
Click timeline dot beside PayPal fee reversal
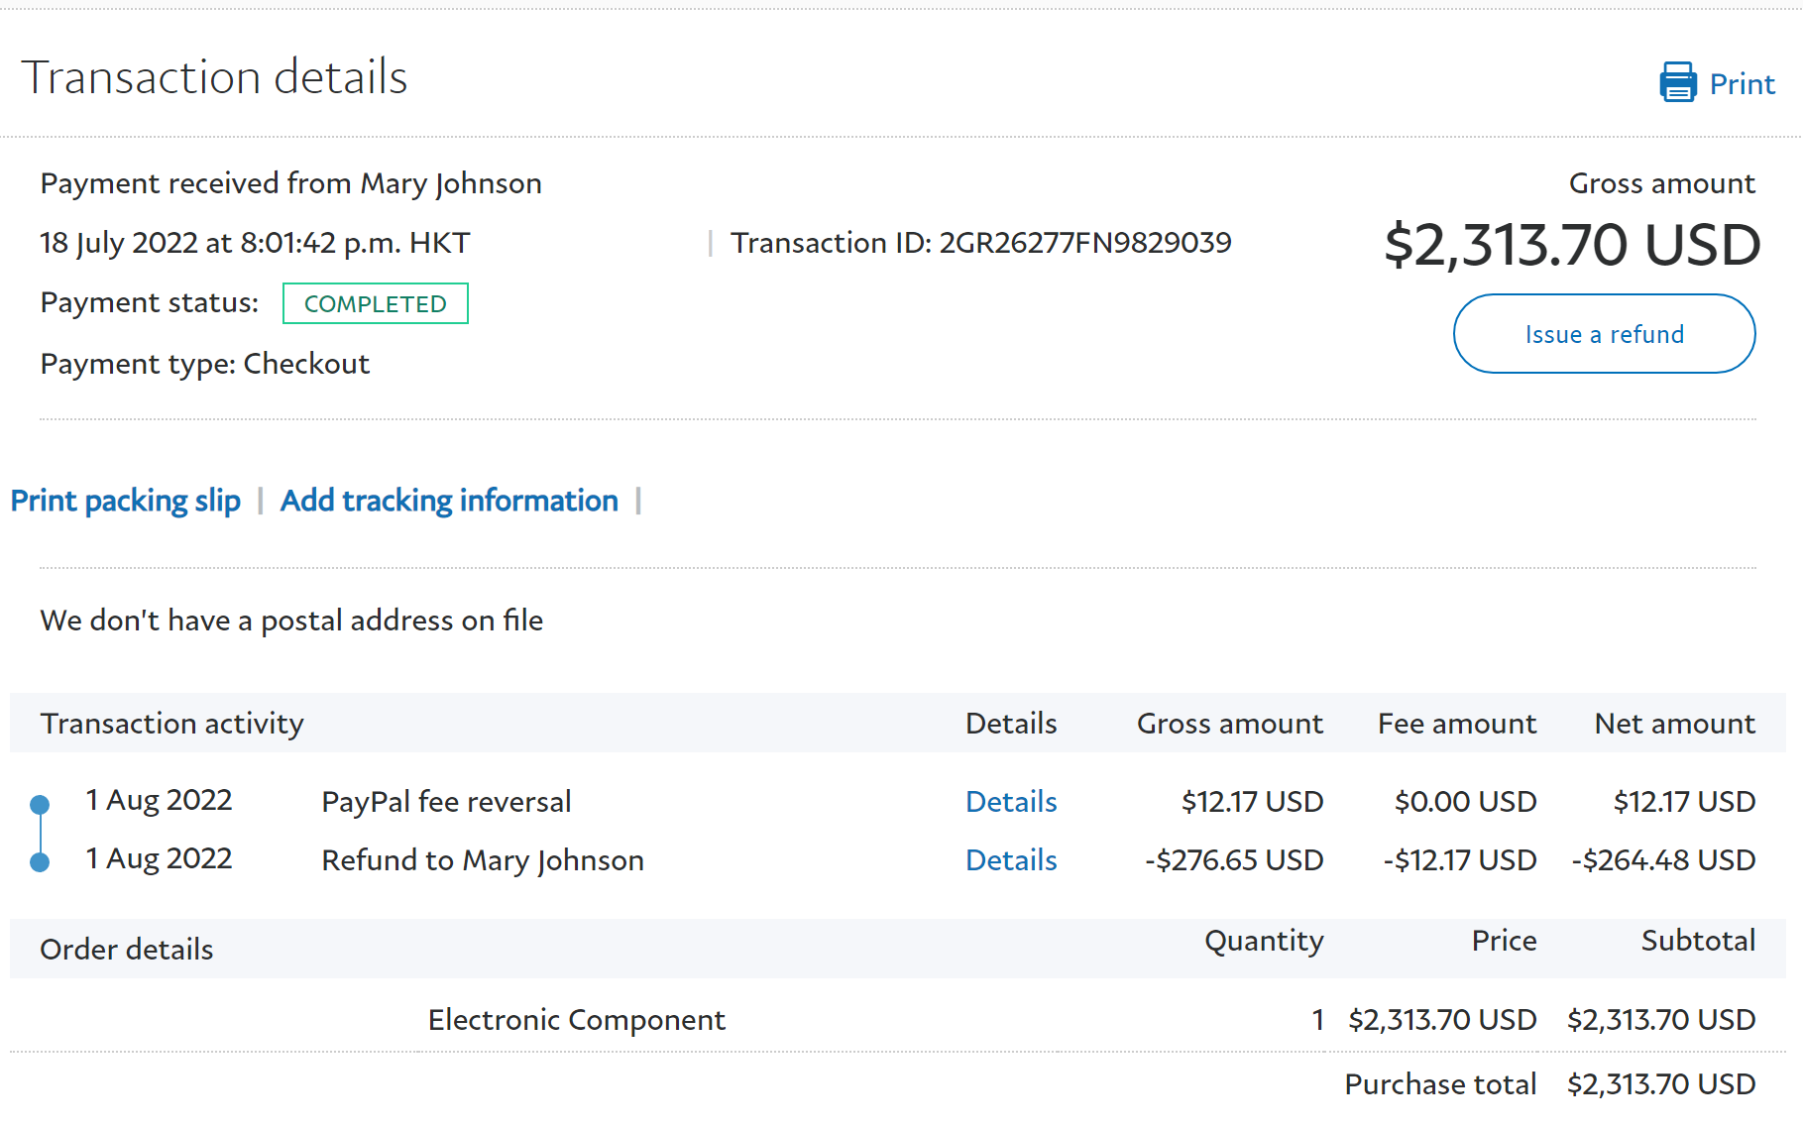click(x=40, y=803)
